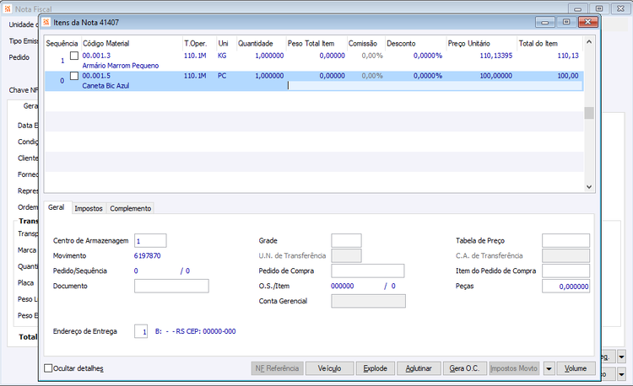Screen dimensions: 633x386
Task: Click the unit price 110,13395
Action: click(x=495, y=56)
